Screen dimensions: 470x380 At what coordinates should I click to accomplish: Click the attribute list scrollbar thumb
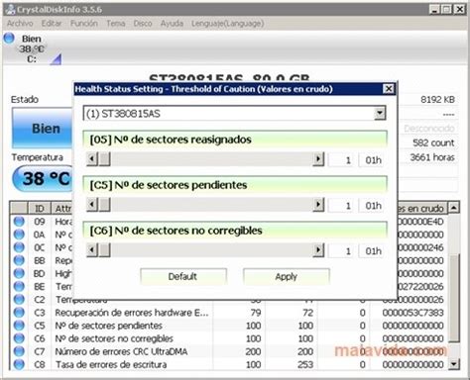454,298
